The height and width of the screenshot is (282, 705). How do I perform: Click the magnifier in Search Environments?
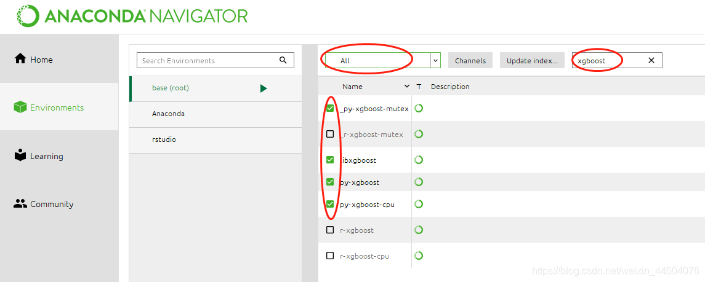[283, 60]
